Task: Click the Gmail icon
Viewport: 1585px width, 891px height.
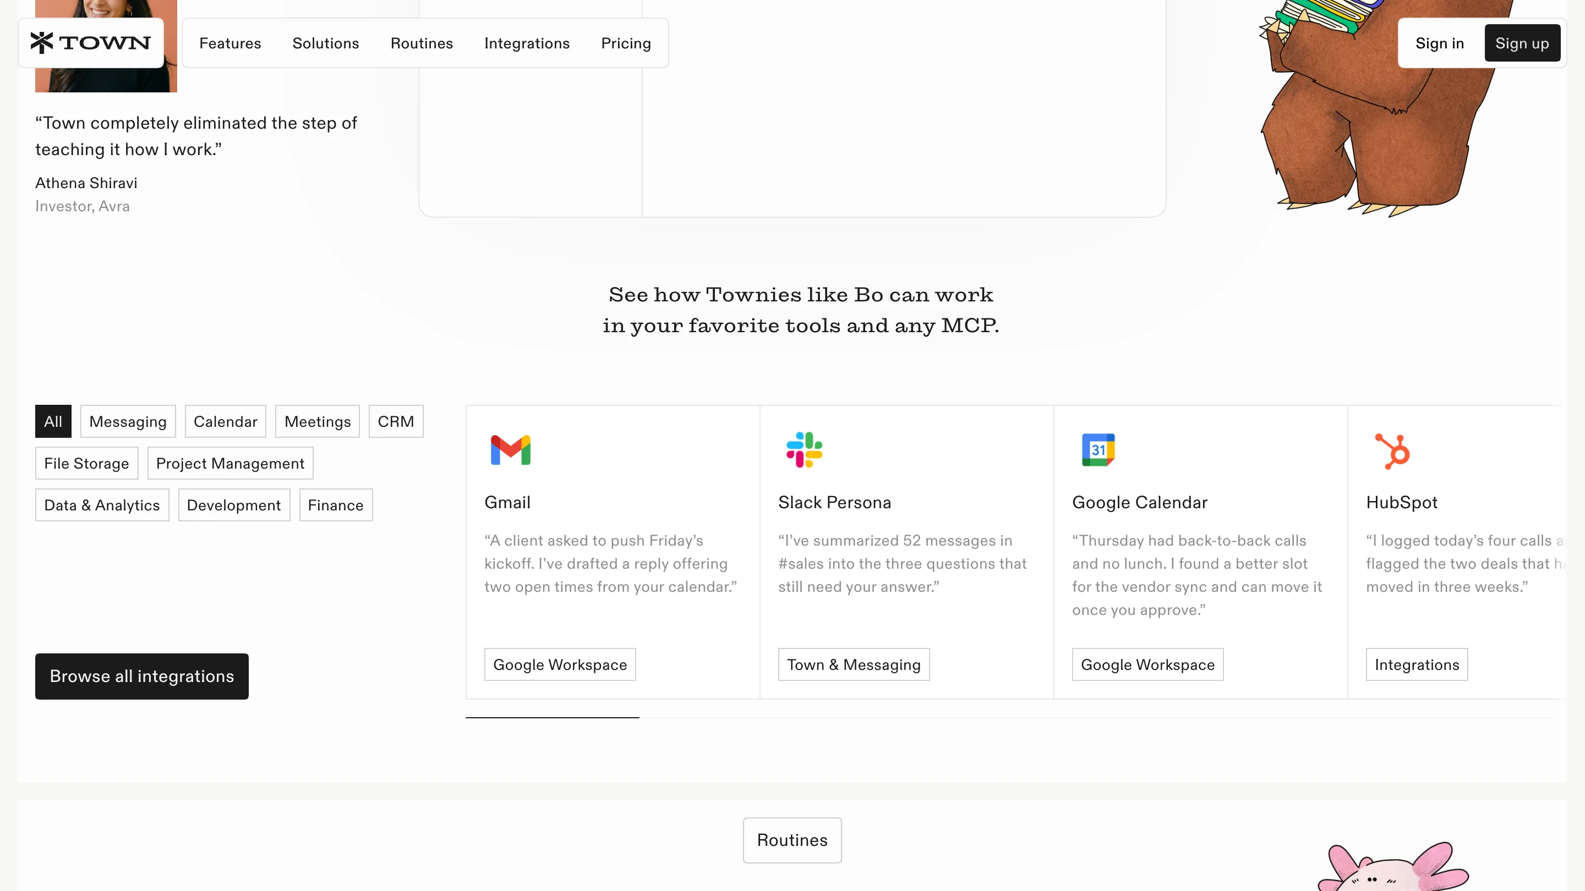Action: (510, 450)
